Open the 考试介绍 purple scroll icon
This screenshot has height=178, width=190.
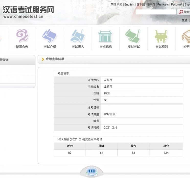(49, 36)
